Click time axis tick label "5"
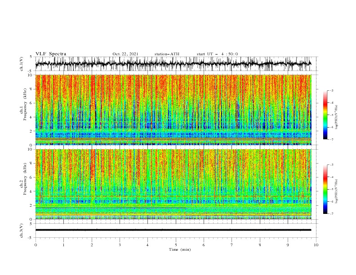The image size is (356, 275). [x=176, y=245]
